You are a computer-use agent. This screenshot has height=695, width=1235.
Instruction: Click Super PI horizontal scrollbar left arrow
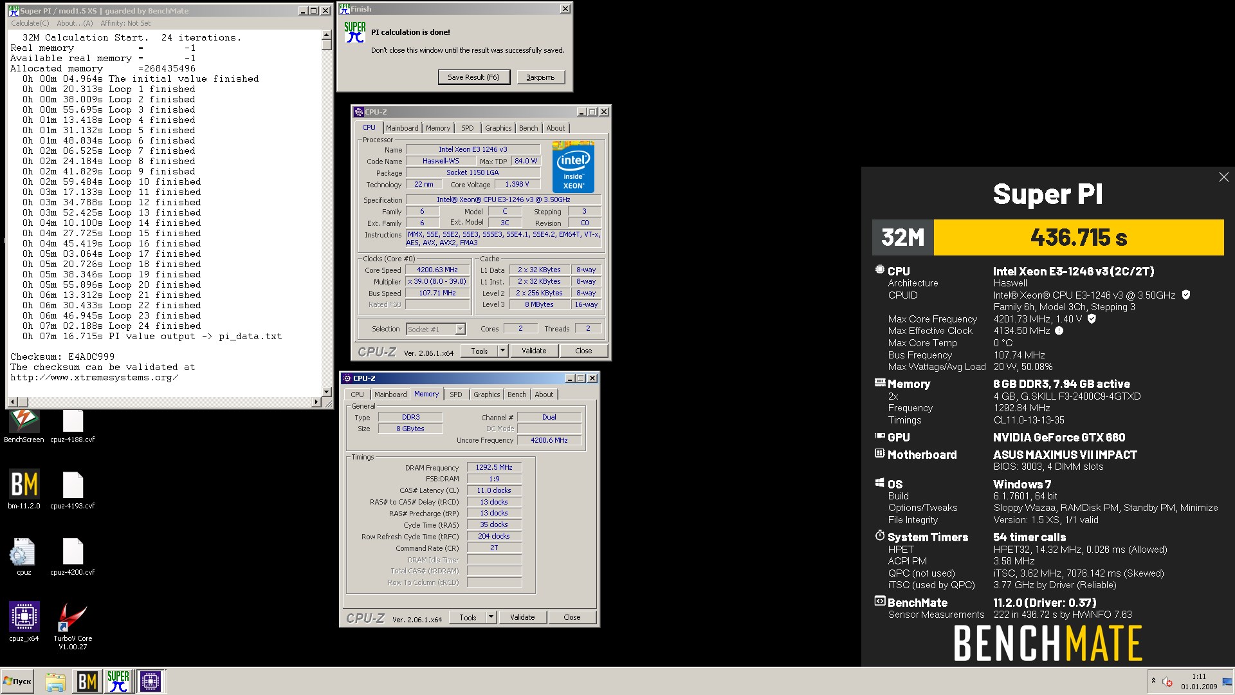(12, 402)
